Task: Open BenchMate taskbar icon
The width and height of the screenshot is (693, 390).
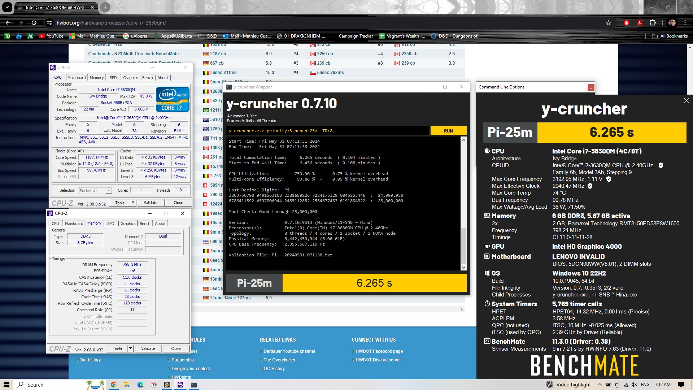Action: tap(167, 385)
